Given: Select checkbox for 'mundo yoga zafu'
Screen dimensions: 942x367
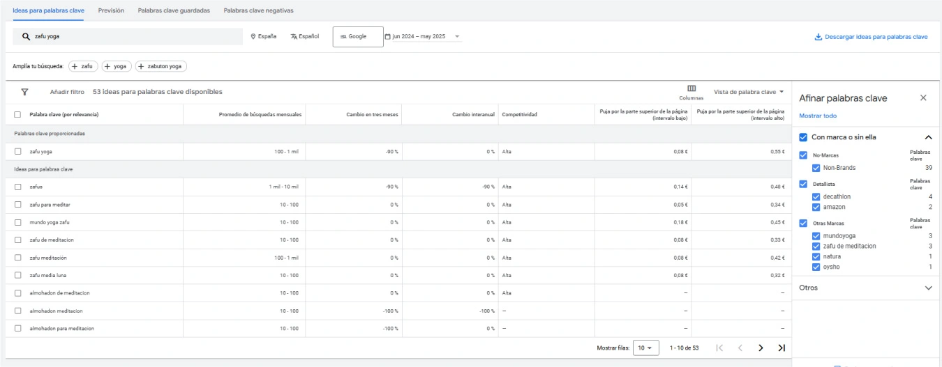Looking at the screenshot, I should (x=18, y=222).
